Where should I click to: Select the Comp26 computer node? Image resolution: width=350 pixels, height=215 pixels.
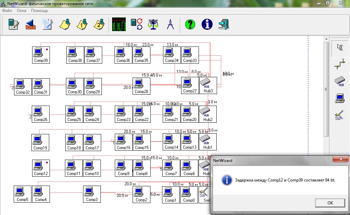coord(41,114)
